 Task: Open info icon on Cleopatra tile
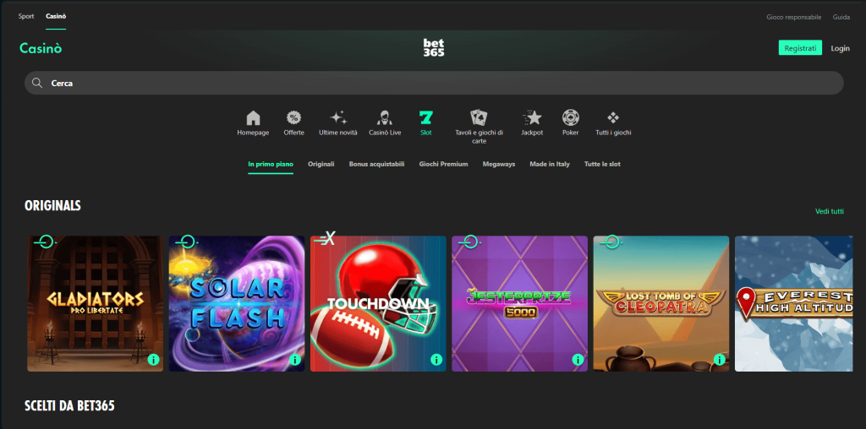(x=719, y=360)
